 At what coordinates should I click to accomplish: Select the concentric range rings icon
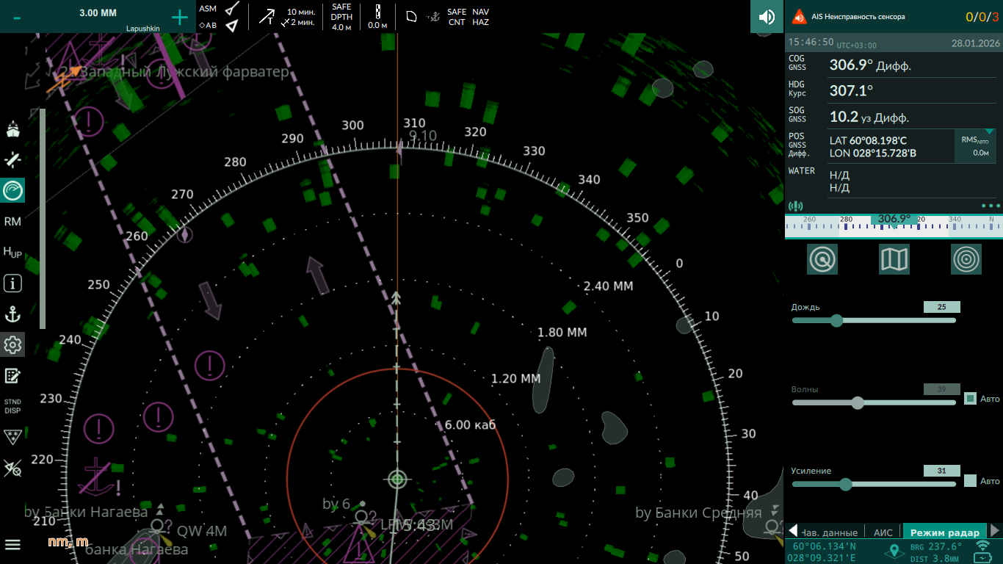(966, 259)
